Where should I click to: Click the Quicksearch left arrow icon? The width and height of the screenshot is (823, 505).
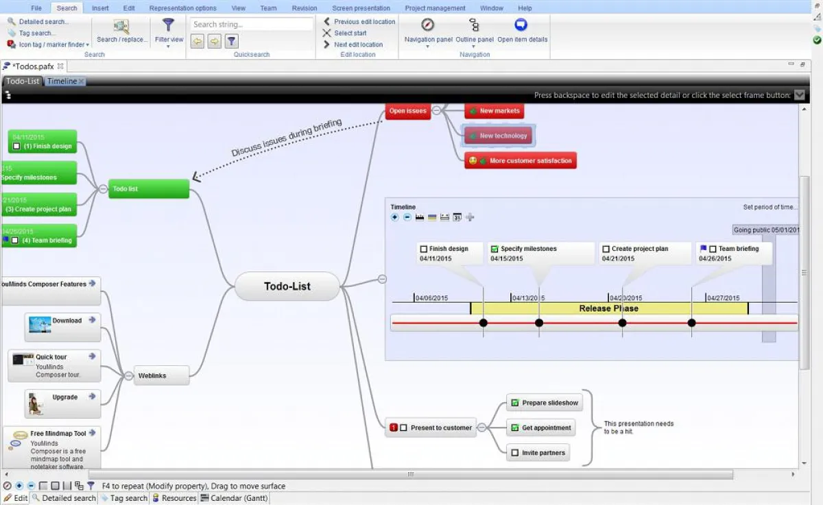(198, 42)
